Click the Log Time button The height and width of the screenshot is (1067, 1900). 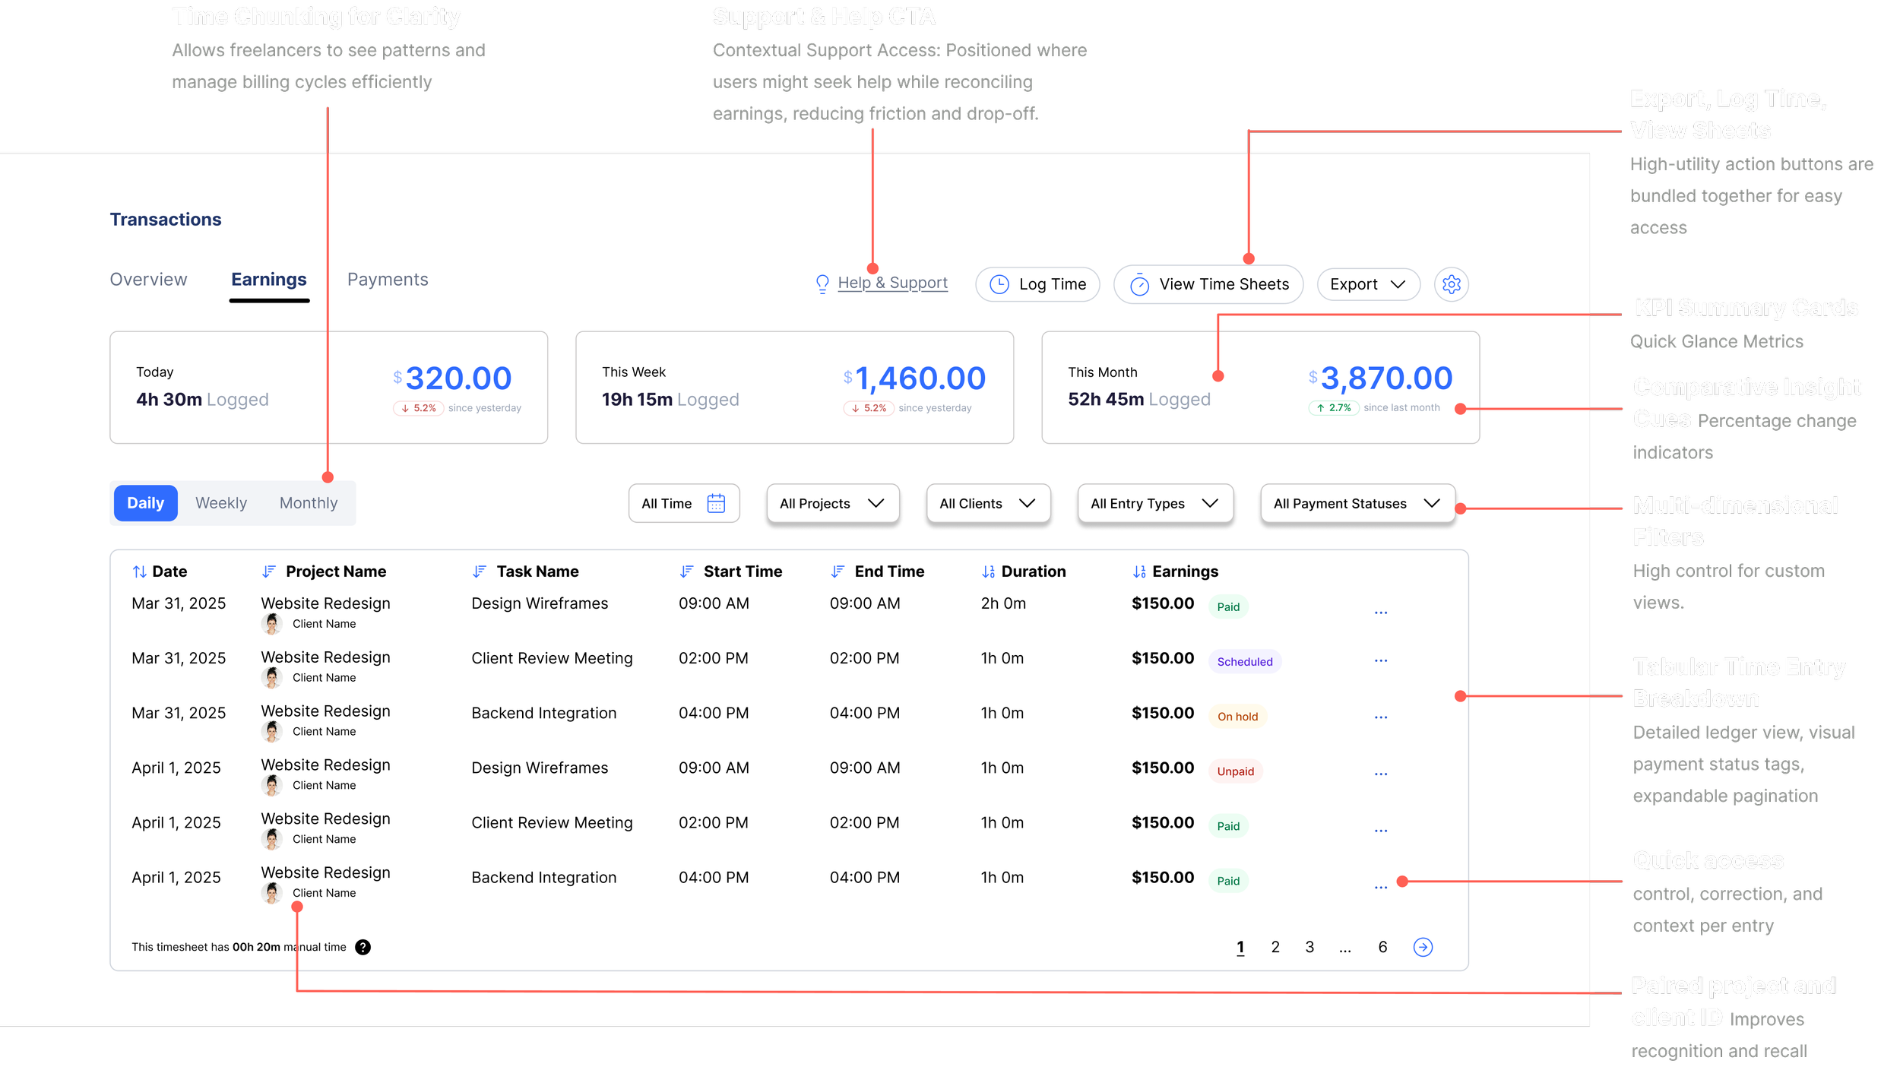click(1037, 284)
